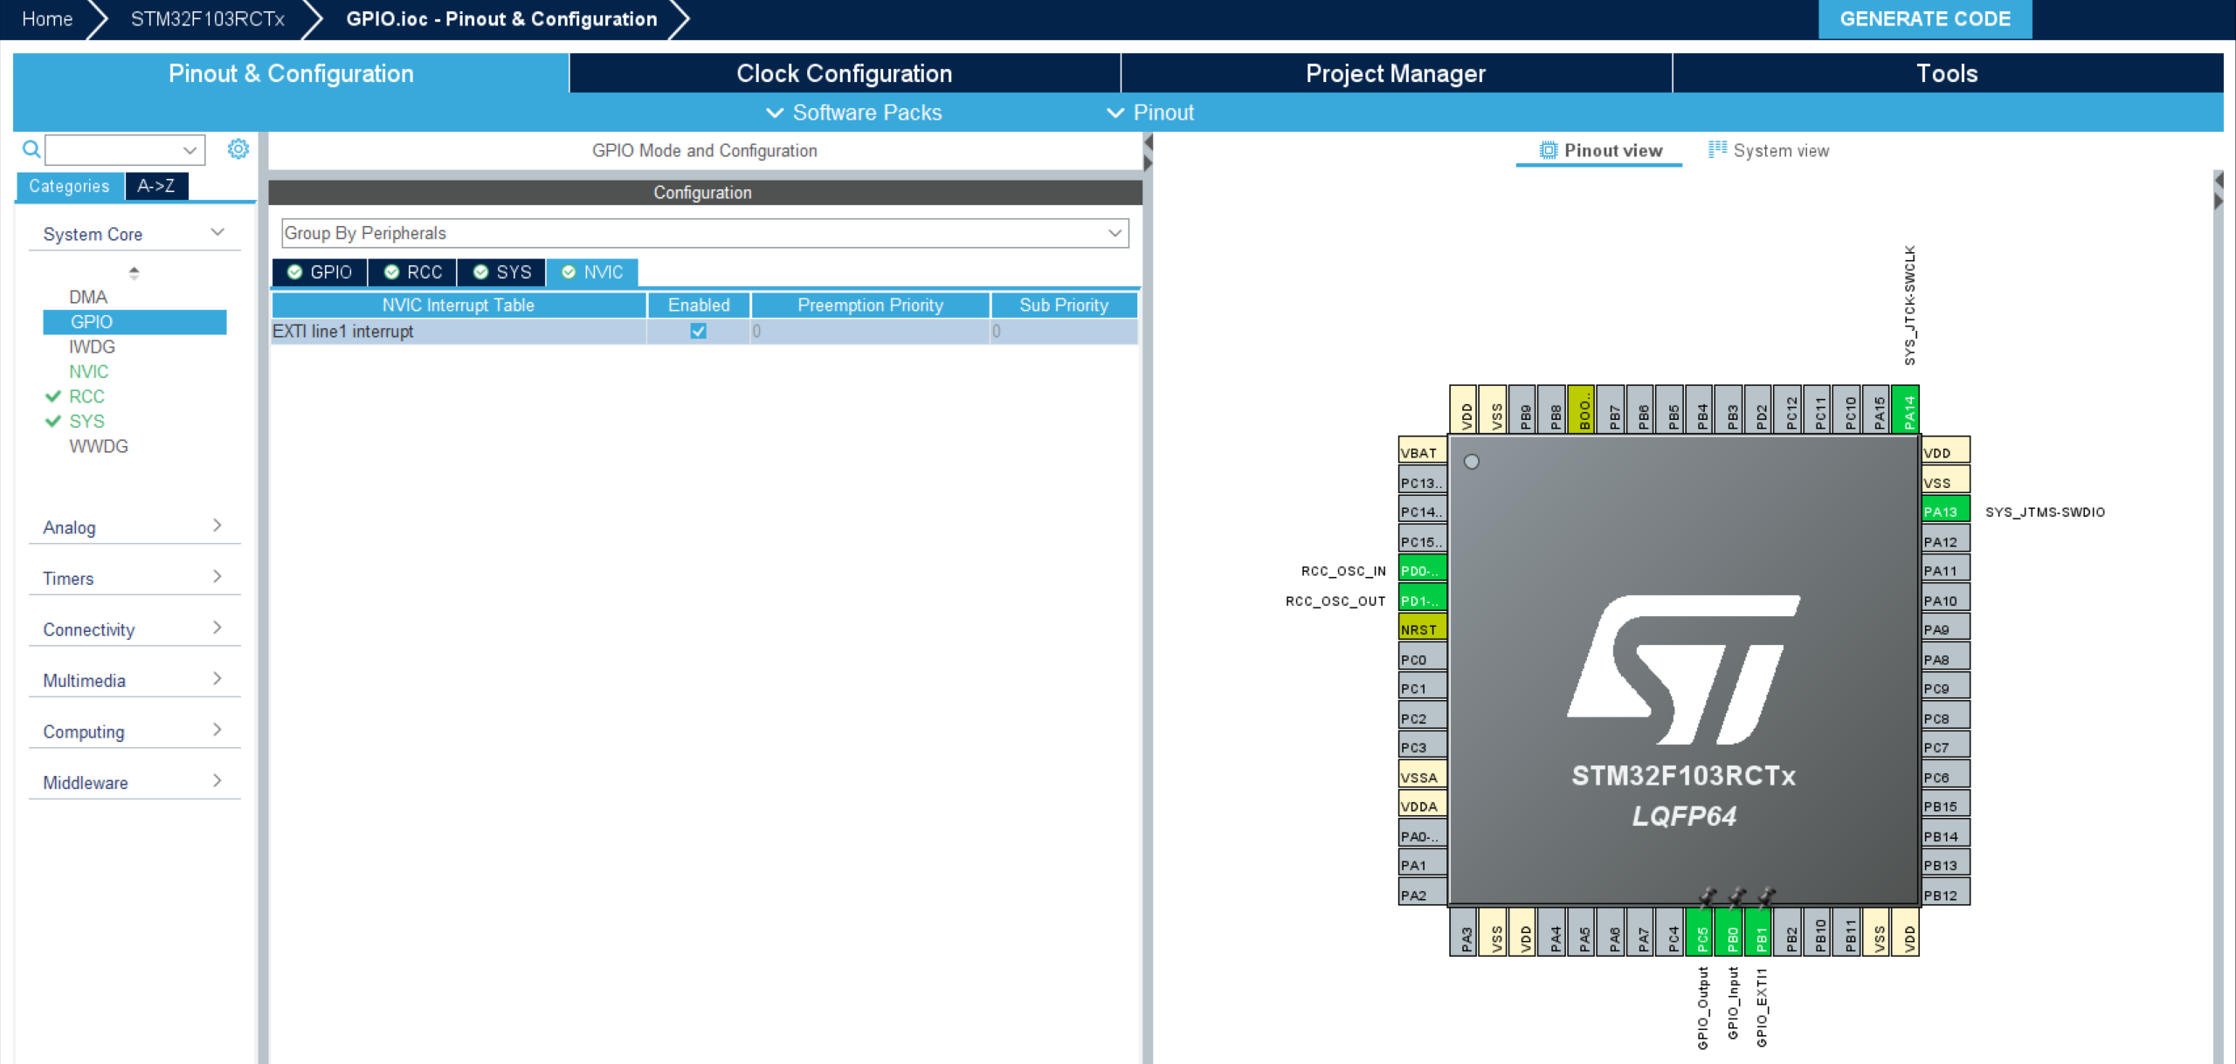Open the Group By Peripherals dropdown
2236x1064 pixels.
(705, 233)
